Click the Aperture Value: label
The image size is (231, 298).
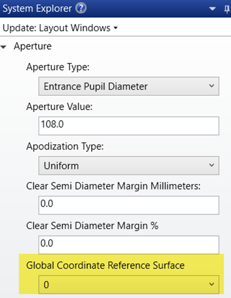click(59, 107)
